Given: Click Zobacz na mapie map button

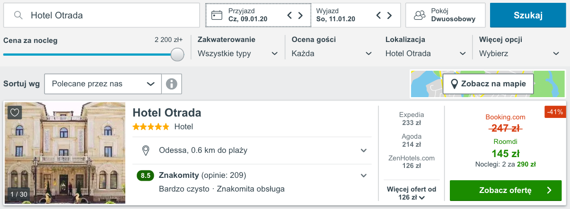Looking at the screenshot, I should 488,84.
